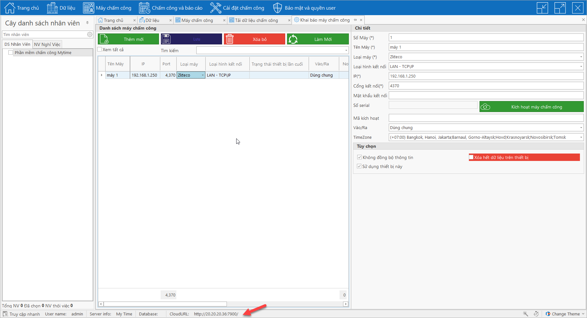Click the Chấm công và báo cáo icon
The height and width of the screenshot is (318, 587).
point(144,8)
